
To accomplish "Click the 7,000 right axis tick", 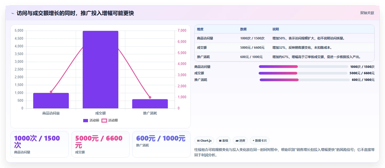I will [182, 31].
